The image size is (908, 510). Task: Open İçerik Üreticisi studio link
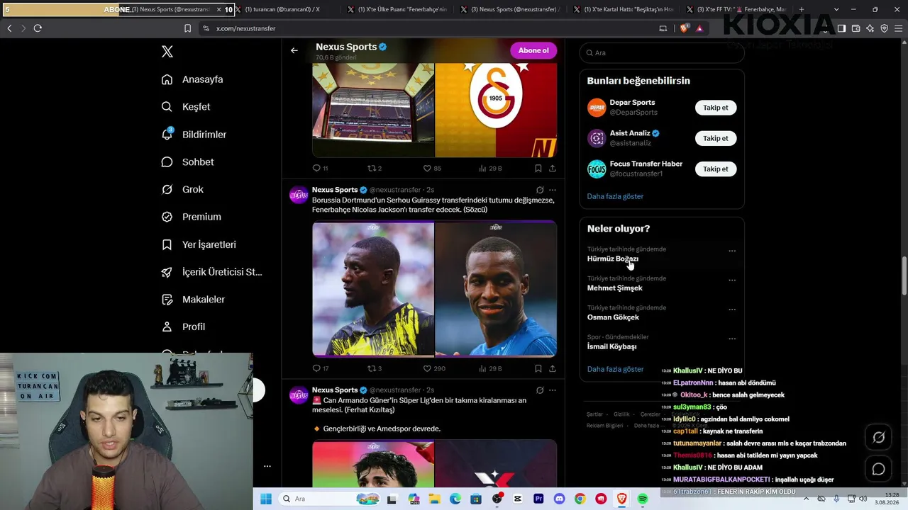click(211, 272)
